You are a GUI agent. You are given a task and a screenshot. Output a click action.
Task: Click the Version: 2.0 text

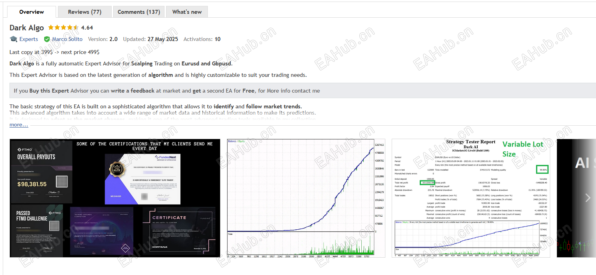click(x=103, y=39)
